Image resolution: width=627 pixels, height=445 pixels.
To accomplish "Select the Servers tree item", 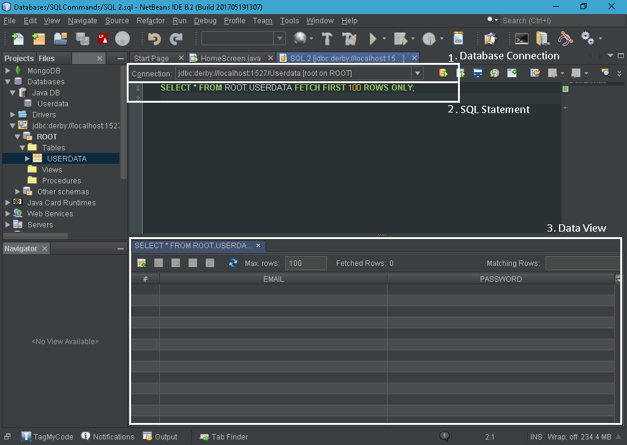I will pos(40,225).
